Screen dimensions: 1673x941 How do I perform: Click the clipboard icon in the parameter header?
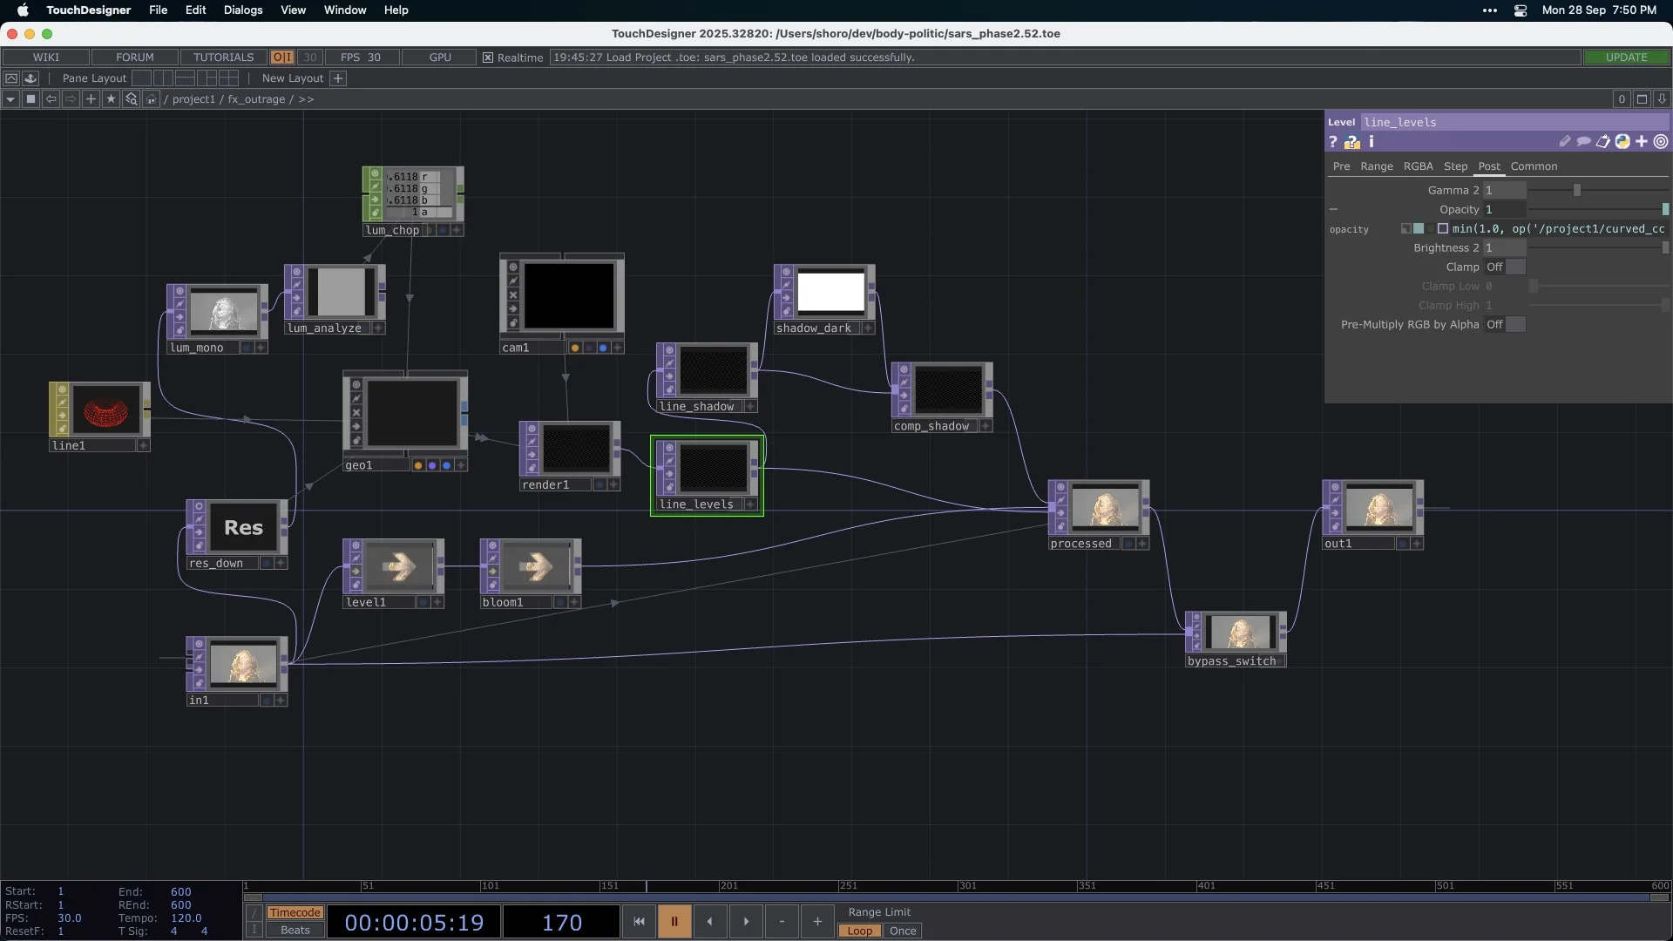[1602, 141]
